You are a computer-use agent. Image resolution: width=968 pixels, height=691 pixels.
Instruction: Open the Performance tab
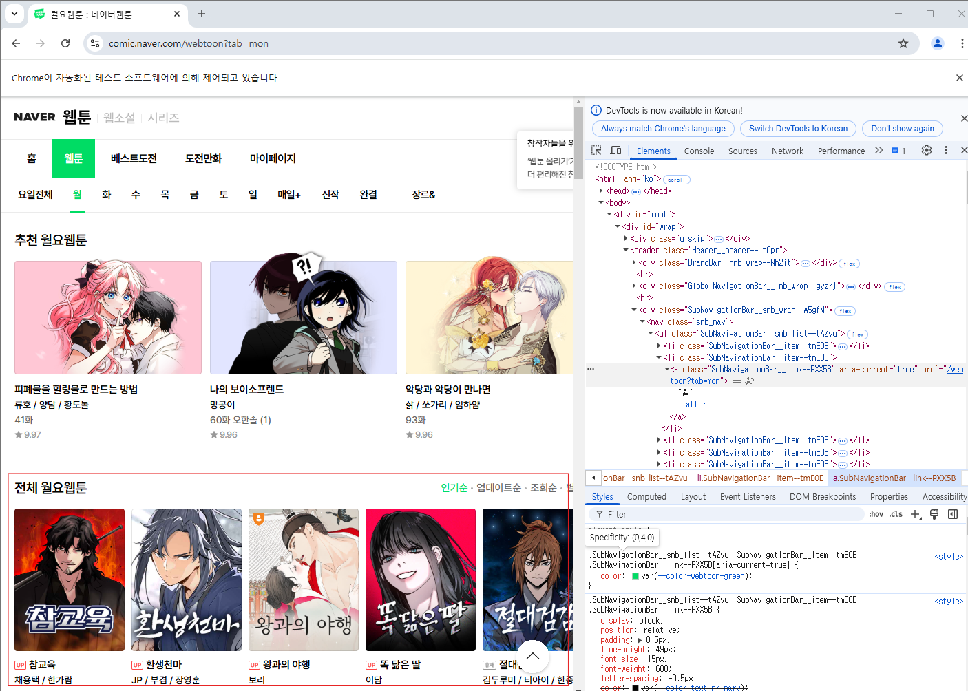tap(841, 151)
